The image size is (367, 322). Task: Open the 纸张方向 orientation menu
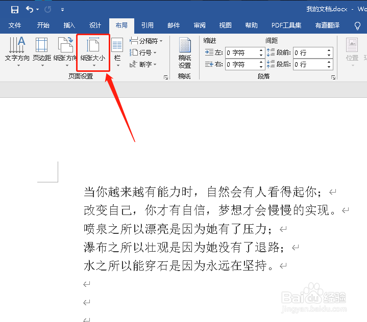[65, 52]
